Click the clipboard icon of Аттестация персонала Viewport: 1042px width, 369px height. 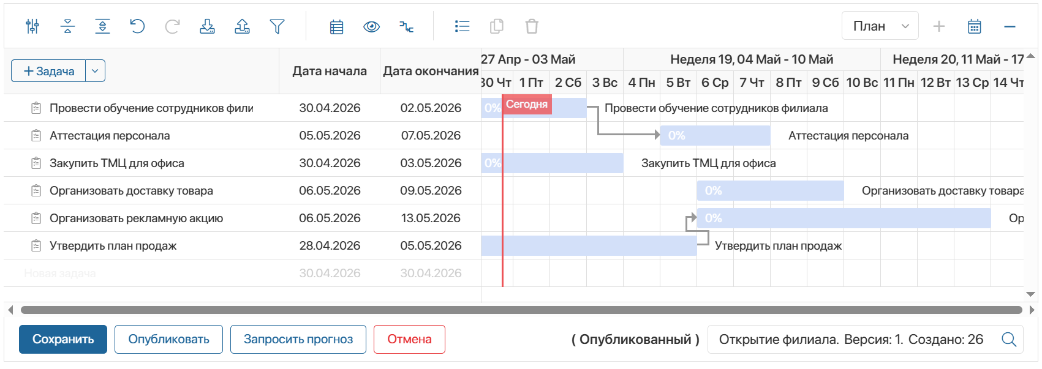point(36,135)
